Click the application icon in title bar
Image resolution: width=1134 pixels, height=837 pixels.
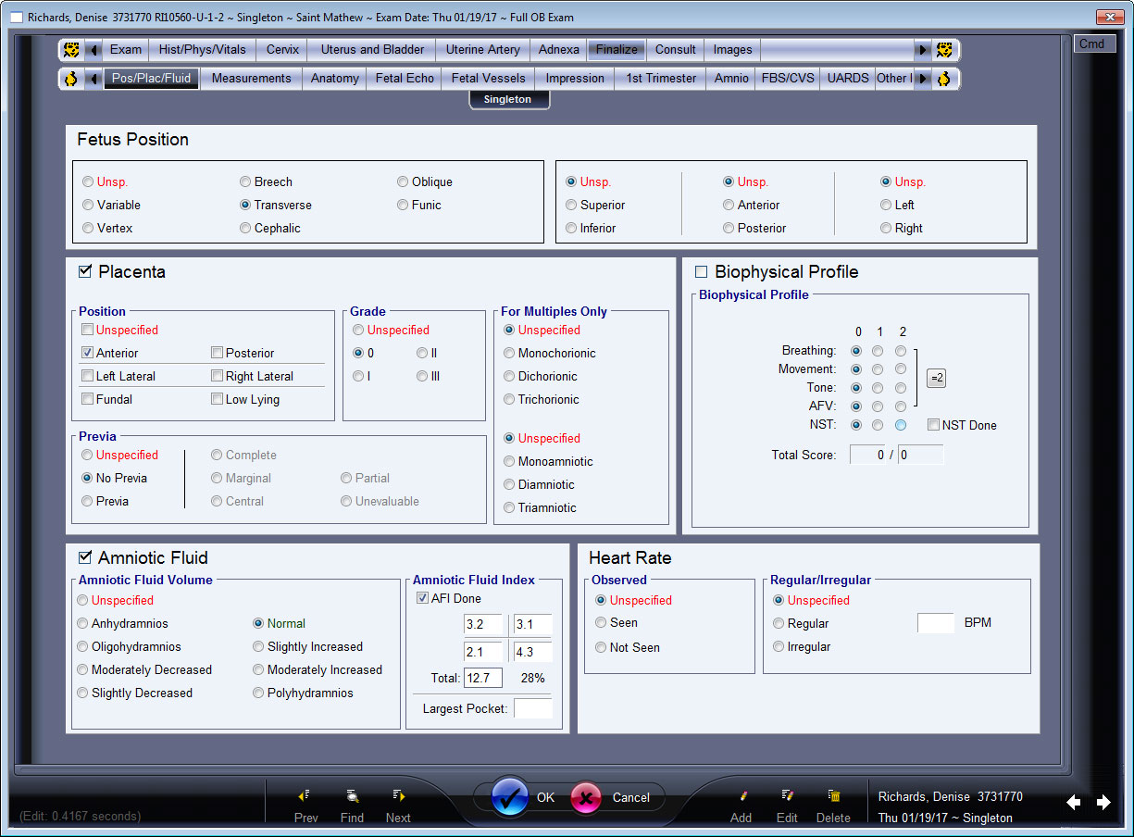tap(16, 18)
